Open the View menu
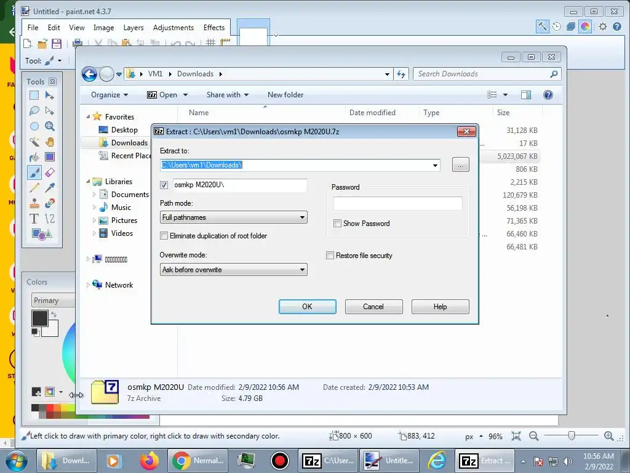The height and width of the screenshot is (473, 630). pos(77,28)
